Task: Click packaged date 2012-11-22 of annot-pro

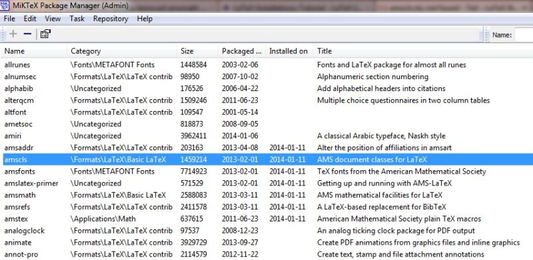Action: coord(240,254)
